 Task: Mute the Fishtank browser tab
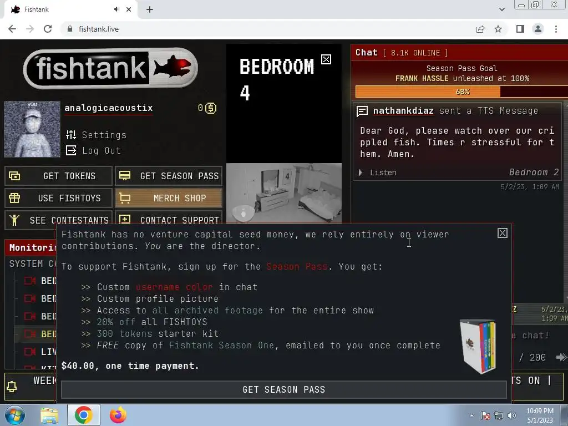pos(116,9)
